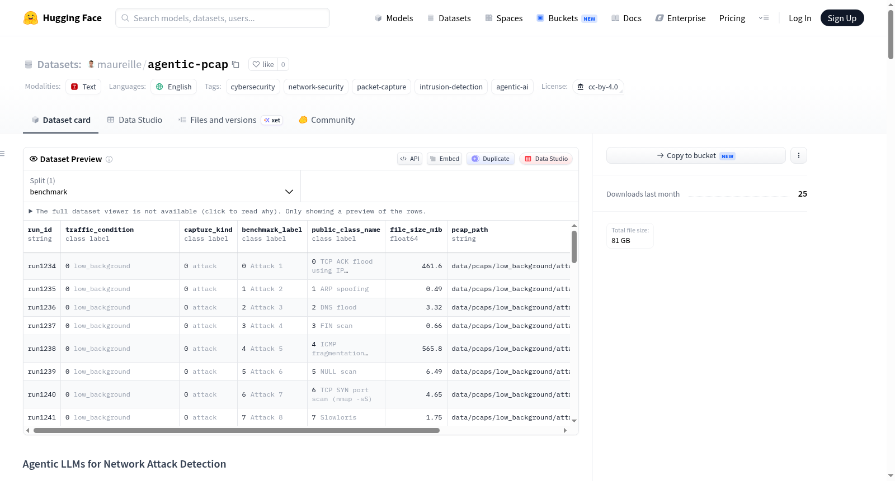Switch to the Data Studio tab
This screenshot has height=481, width=895.
pos(135,120)
